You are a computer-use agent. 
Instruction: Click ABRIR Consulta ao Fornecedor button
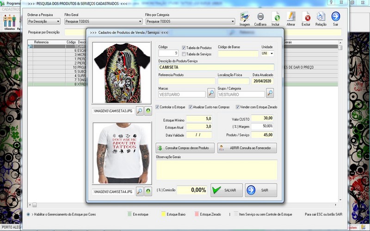pyautogui.click(x=247, y=148)
